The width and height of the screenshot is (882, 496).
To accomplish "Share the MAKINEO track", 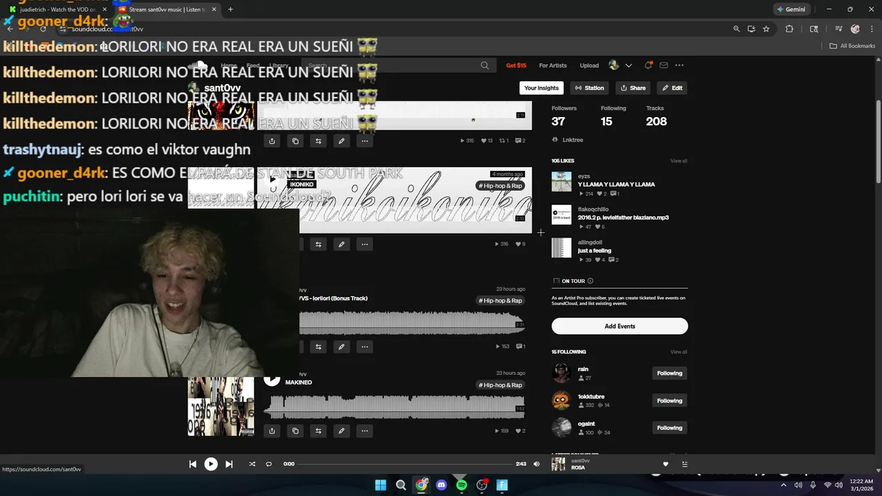I will point(272,431).
